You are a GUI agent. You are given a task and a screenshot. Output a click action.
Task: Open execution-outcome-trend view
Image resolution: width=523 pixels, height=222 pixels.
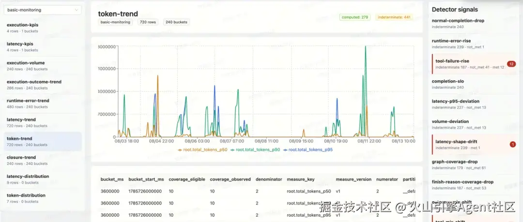42,85
